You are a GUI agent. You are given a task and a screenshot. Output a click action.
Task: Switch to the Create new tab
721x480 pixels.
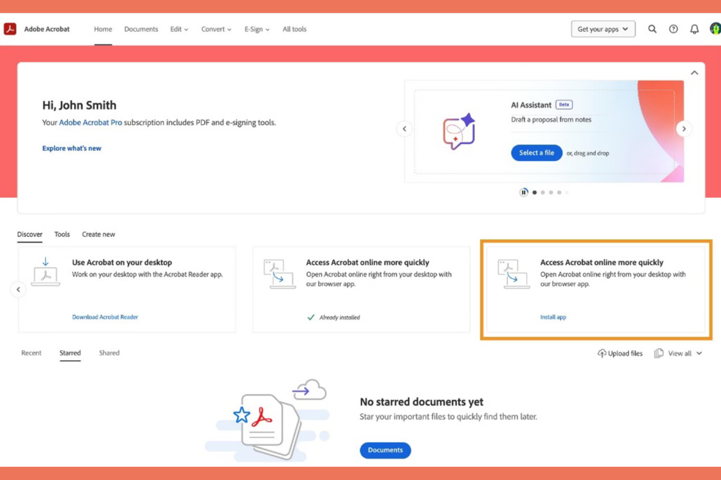(x=98, y=234)
